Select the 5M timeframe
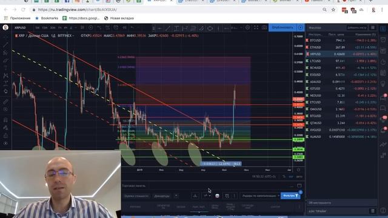 [x=38, y=28]
